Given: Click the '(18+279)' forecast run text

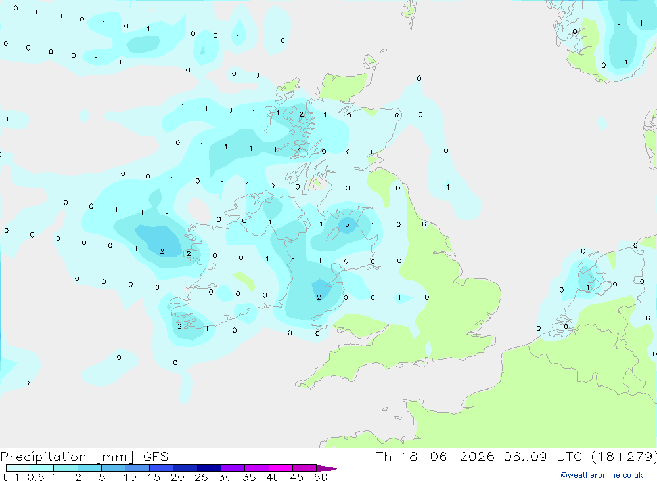Looking at the screenshot, I should pos(624,457).
